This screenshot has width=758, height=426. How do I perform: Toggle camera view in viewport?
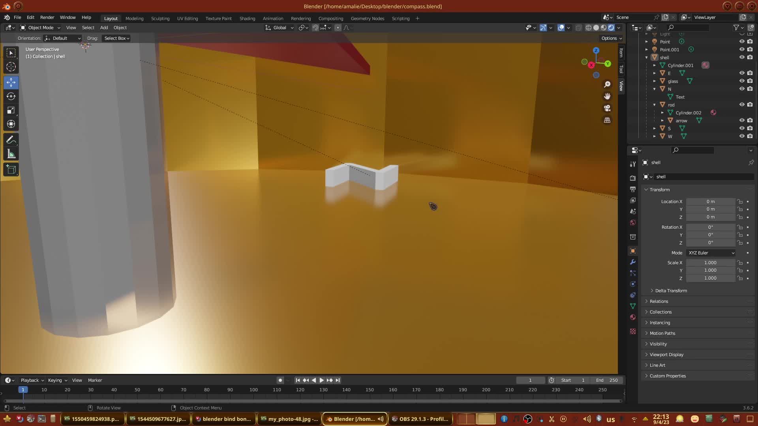(607, 108)
